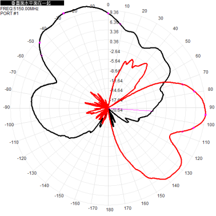
Task: Select the -160 degree label
Action: tap(75, 203)
